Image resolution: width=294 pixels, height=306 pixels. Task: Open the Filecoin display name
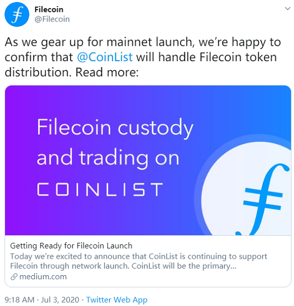49,9
